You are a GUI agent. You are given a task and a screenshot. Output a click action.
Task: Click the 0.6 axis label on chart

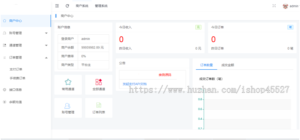pyautogui.click(x=200, y=109)
